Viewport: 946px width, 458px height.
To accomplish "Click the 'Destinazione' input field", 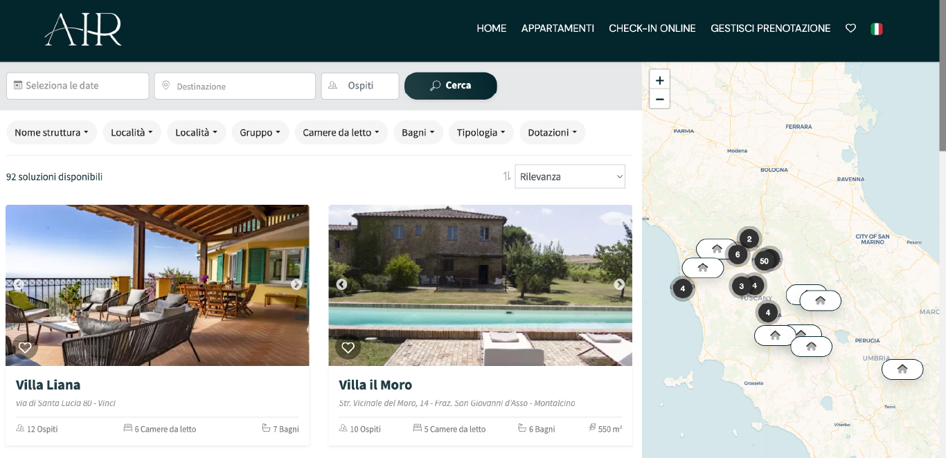I will coord(235,86).
